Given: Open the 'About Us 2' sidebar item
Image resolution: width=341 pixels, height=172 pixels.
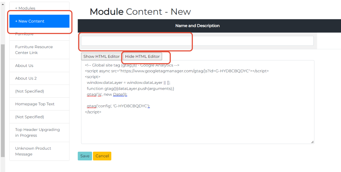Looking at the screenshot, I should pos(39,78).
